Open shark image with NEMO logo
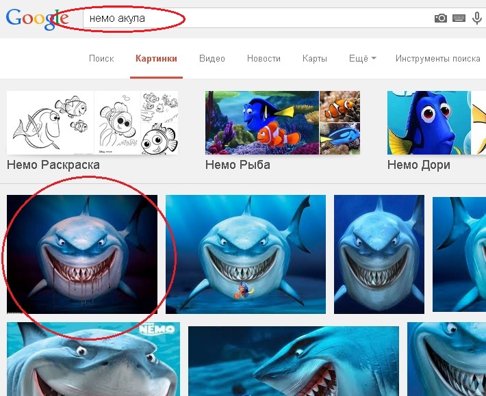This screenshot has height=396, width=486. point(93,359)
